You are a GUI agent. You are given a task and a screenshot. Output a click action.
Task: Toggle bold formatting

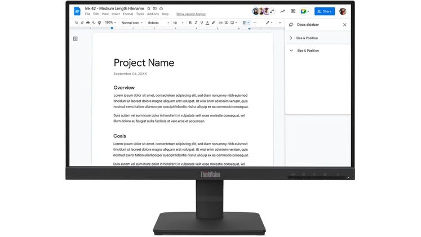click(x=190, y=23)
